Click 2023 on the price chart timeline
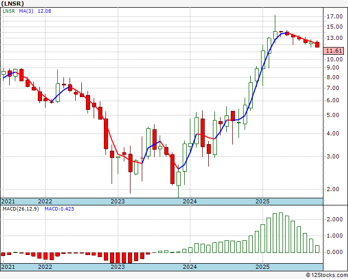This screenshot has height=279, width=348. [x=118, y=201]
